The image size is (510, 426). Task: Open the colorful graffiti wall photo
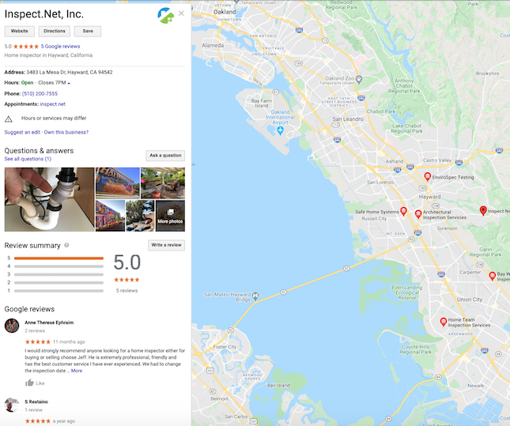click(110, 216)
